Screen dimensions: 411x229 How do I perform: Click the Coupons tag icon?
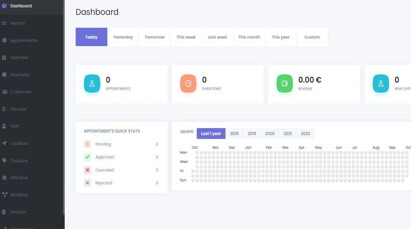tap(4, 160)
